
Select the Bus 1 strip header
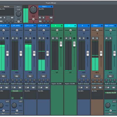point(44,6)
